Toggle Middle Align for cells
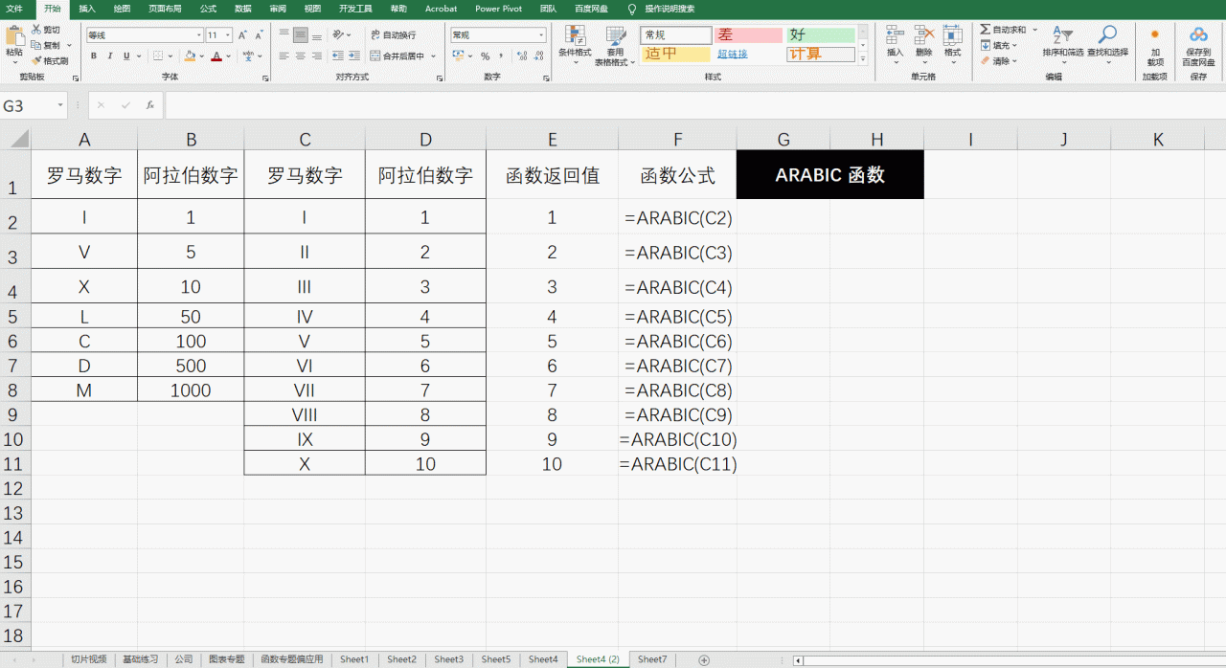 coord(301,35)
